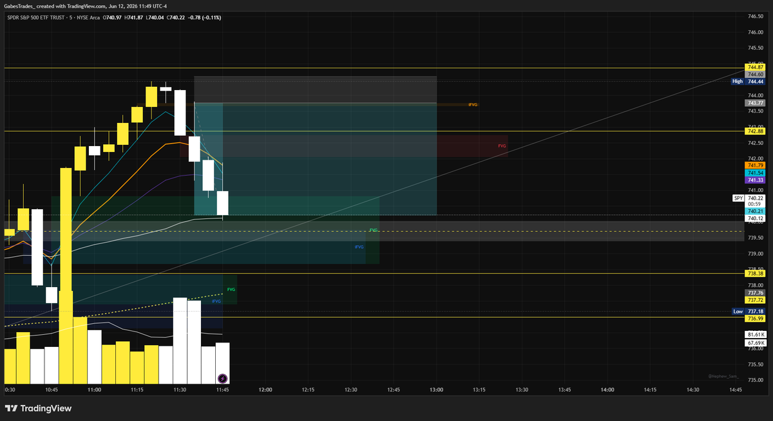Click the change value −0.78 (−0.11%)
773x421 pixels.
[205, 17]
